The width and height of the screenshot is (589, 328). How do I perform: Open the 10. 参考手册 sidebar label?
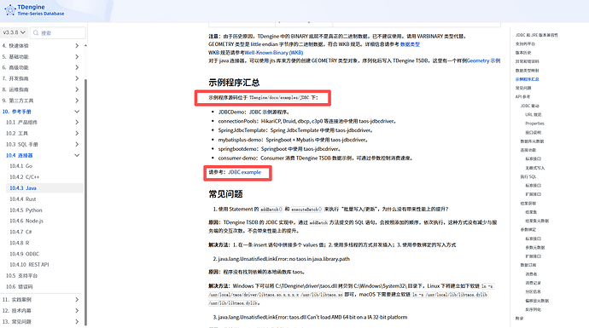click(x=16, y=112)
